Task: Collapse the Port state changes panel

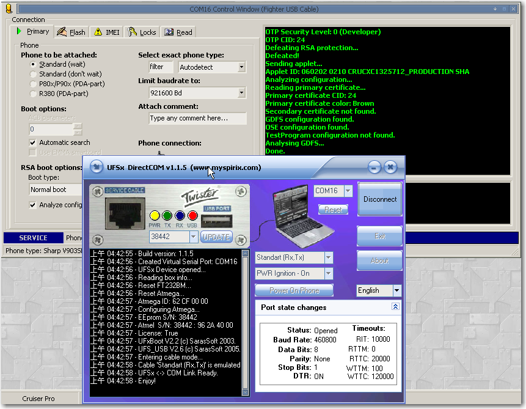Action: point(395,307)
